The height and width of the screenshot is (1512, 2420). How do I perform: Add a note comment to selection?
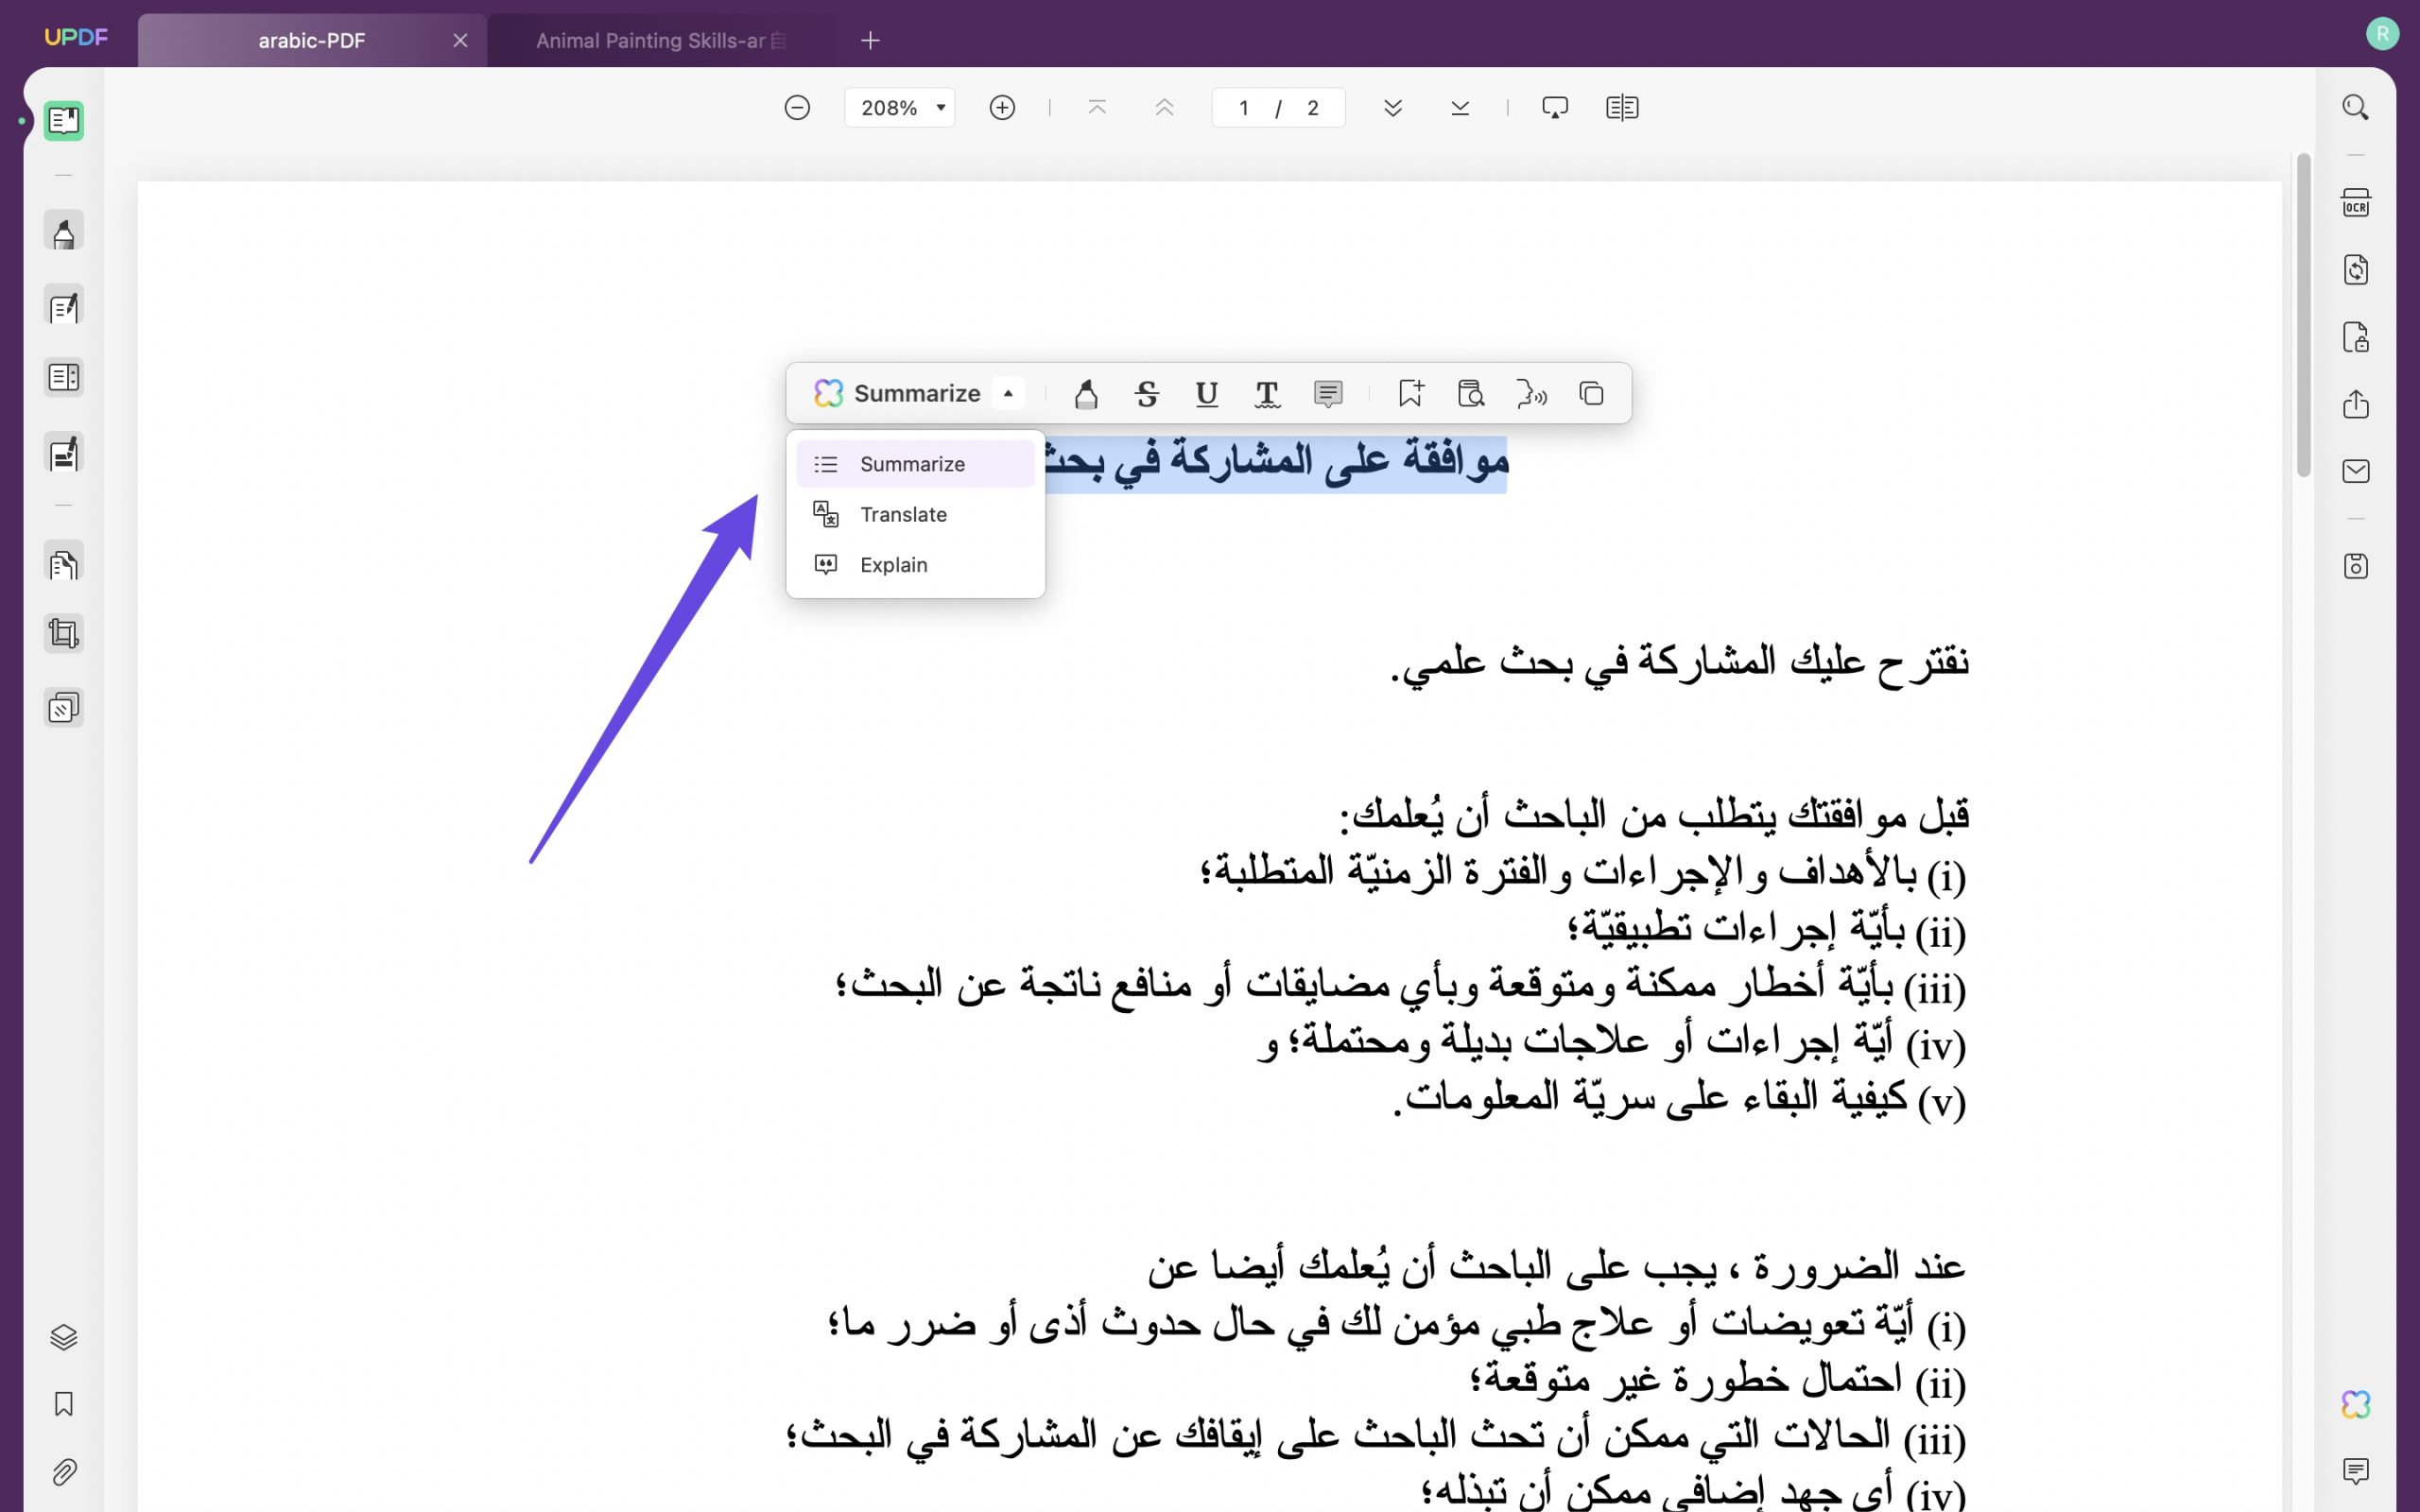[1328, 394]
